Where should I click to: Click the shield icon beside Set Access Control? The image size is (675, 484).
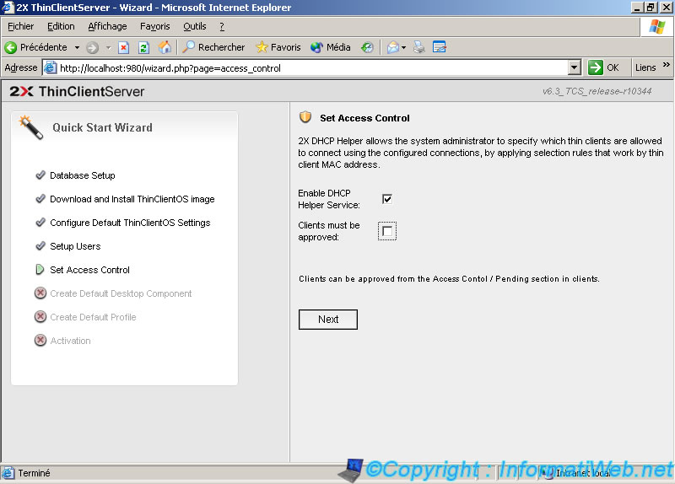pyautogui.click(x=305, y=117)
